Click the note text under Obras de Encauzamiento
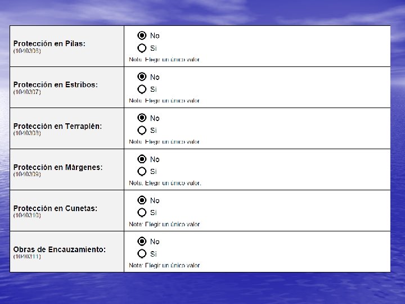The image size is (405, 304). tap(164, 265)
